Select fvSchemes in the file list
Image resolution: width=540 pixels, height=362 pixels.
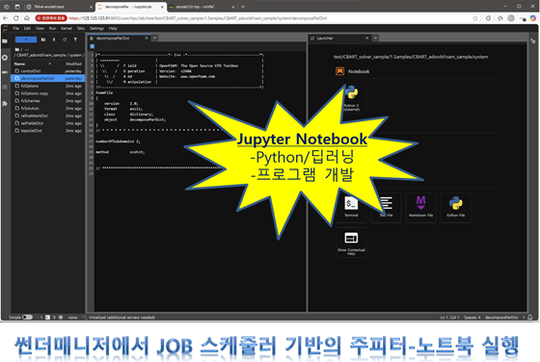(x=47, y=101)
